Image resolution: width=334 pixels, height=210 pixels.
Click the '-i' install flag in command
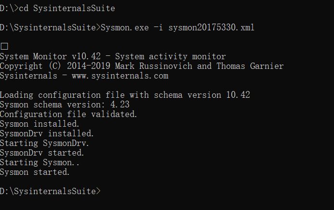coord(158,27)
